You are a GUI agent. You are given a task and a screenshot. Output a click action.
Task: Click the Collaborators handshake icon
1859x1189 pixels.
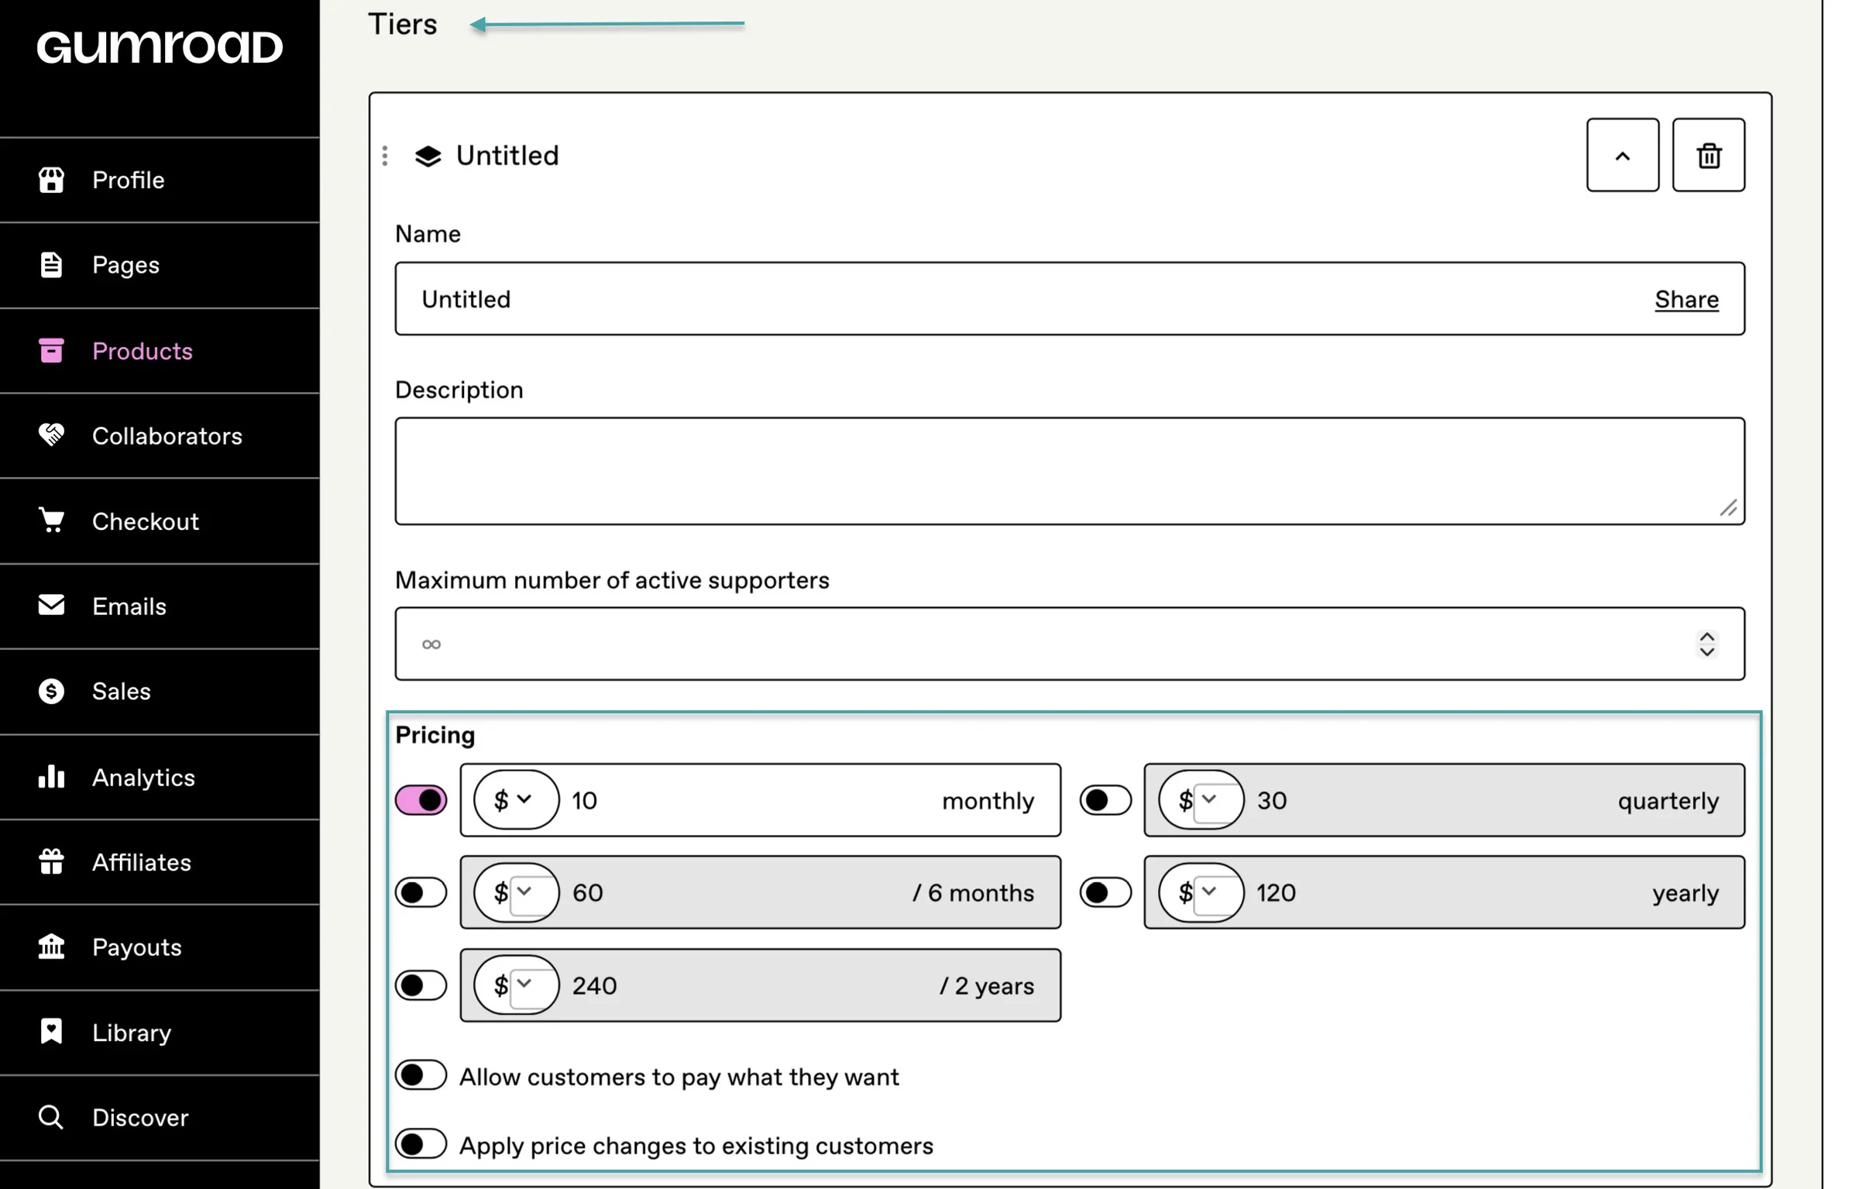51,435
